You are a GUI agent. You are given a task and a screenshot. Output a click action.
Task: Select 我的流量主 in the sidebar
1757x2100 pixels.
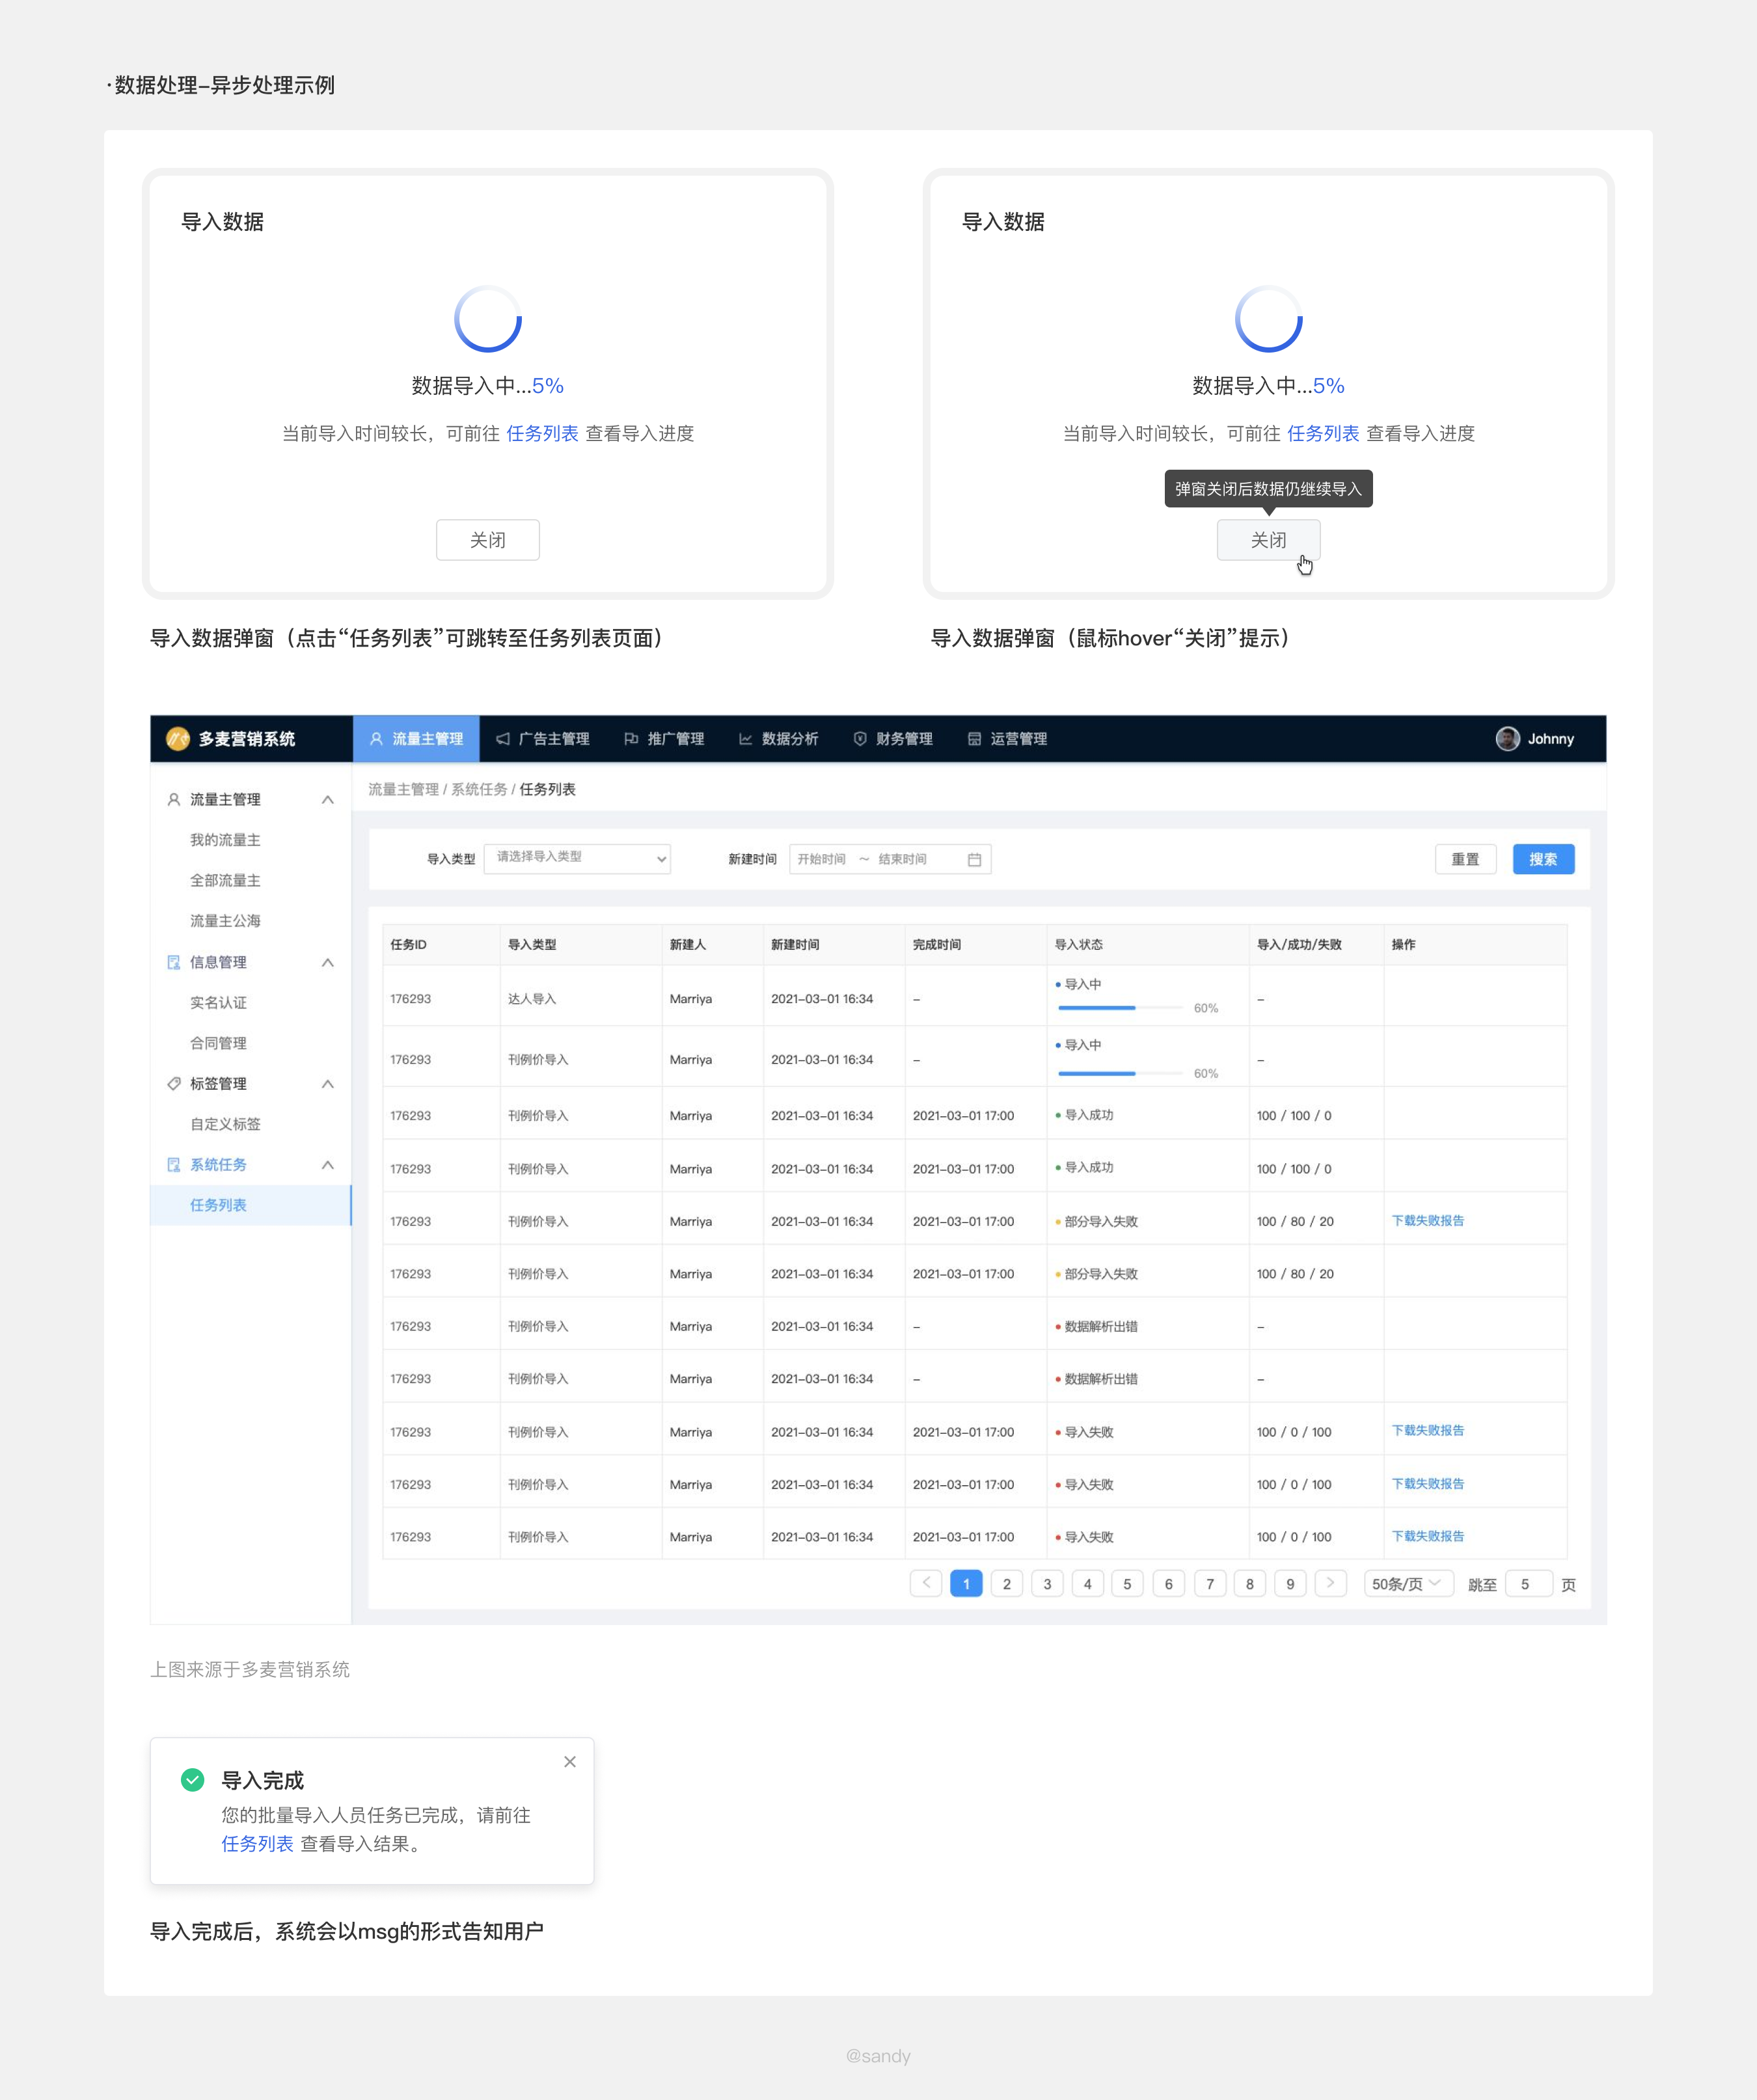pos(225,840)
